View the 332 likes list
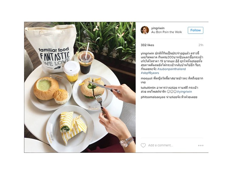Image resolution: width=232 pixels, height=174 pixels. [x=147, y=45]
